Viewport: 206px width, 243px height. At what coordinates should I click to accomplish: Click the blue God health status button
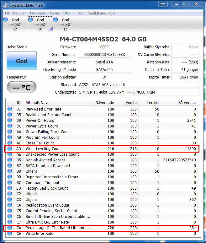tap(22, 61)
